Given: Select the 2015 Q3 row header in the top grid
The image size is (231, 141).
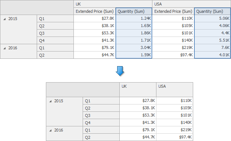Looking at the screenshot, I should (55, 33).
